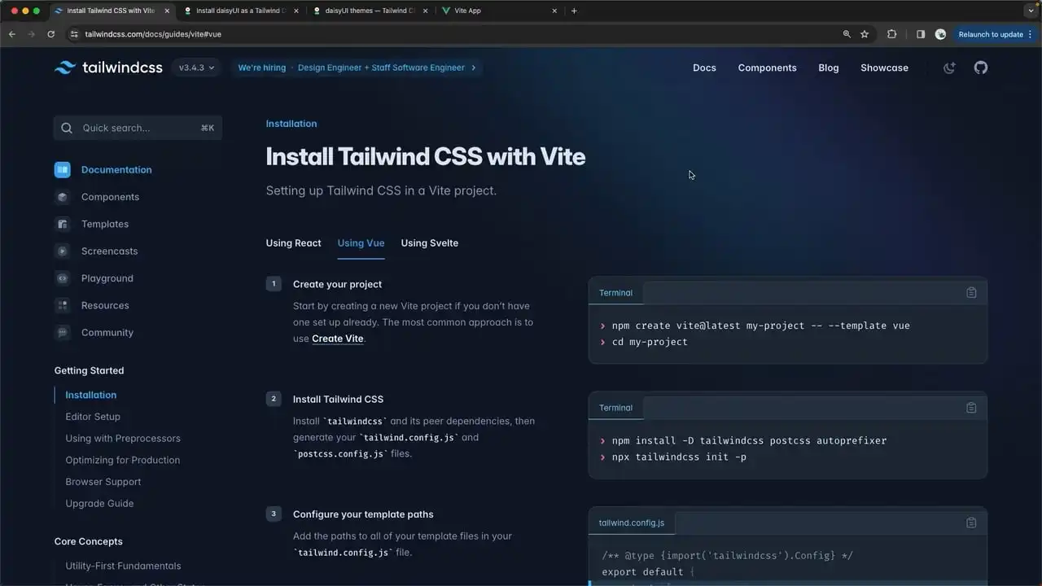Expand the browser tab search chevron

[1031, 11]
